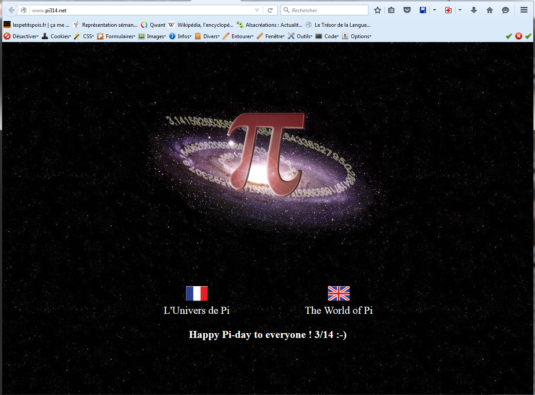
Task: Open the Wikipédia bookmark
Action: click(201, 25)
